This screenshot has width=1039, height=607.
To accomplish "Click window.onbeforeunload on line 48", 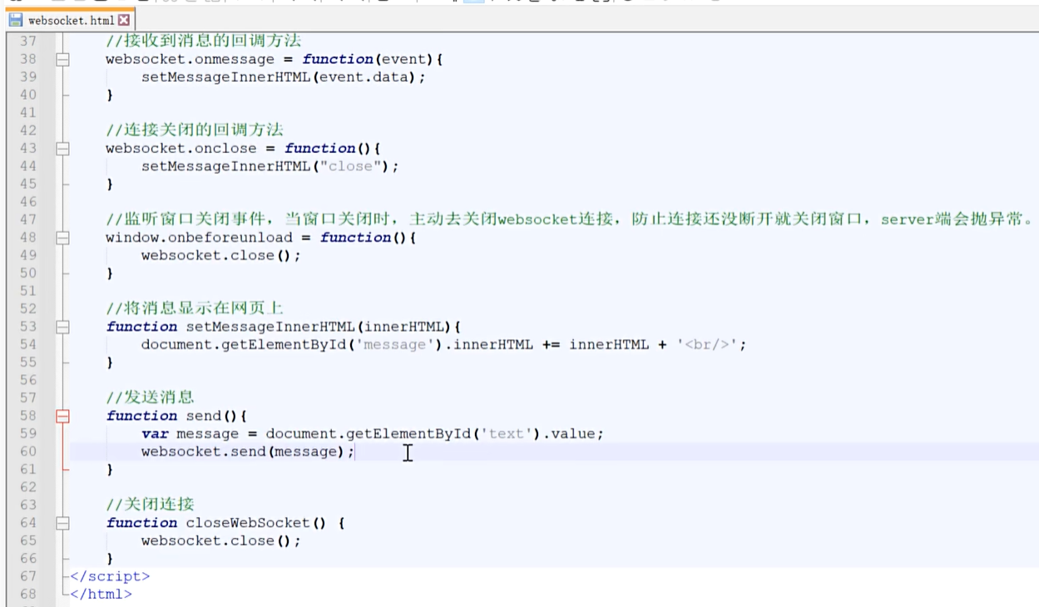I will coord(199,238).
